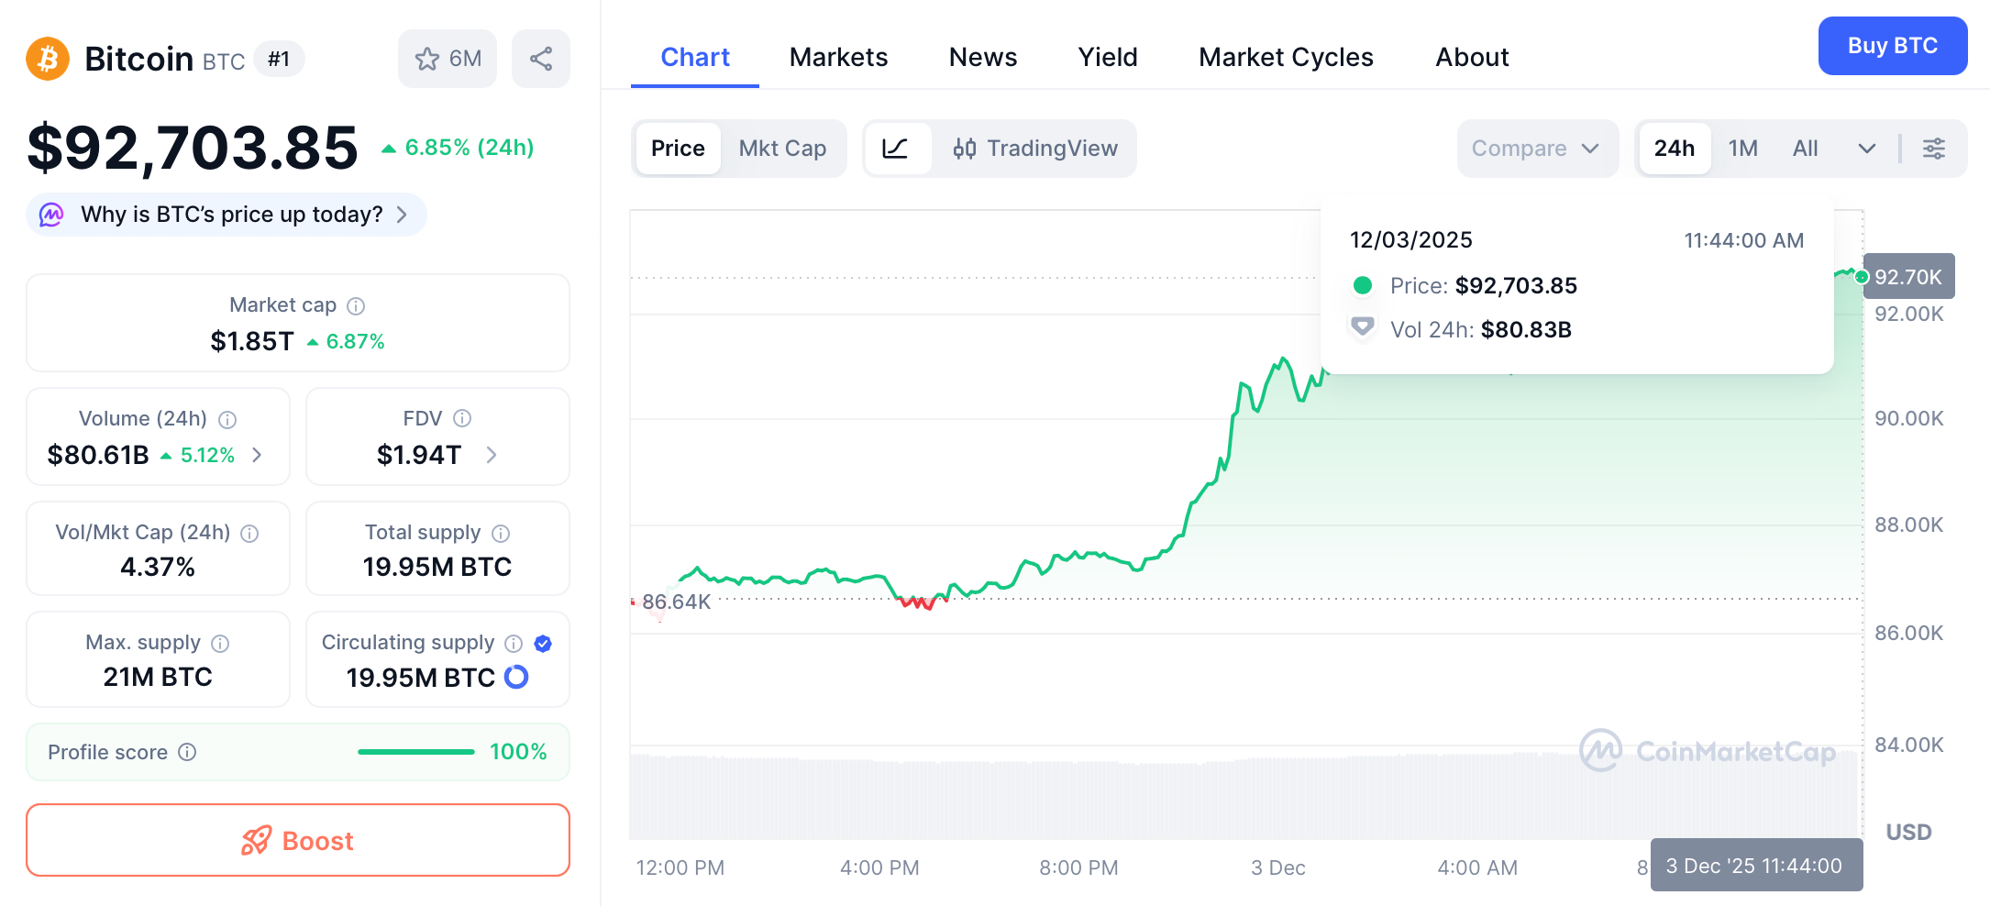Switch chart to Mkt Cap view
The width and height of the screenshot is (1990, 906).
point(782,148)
